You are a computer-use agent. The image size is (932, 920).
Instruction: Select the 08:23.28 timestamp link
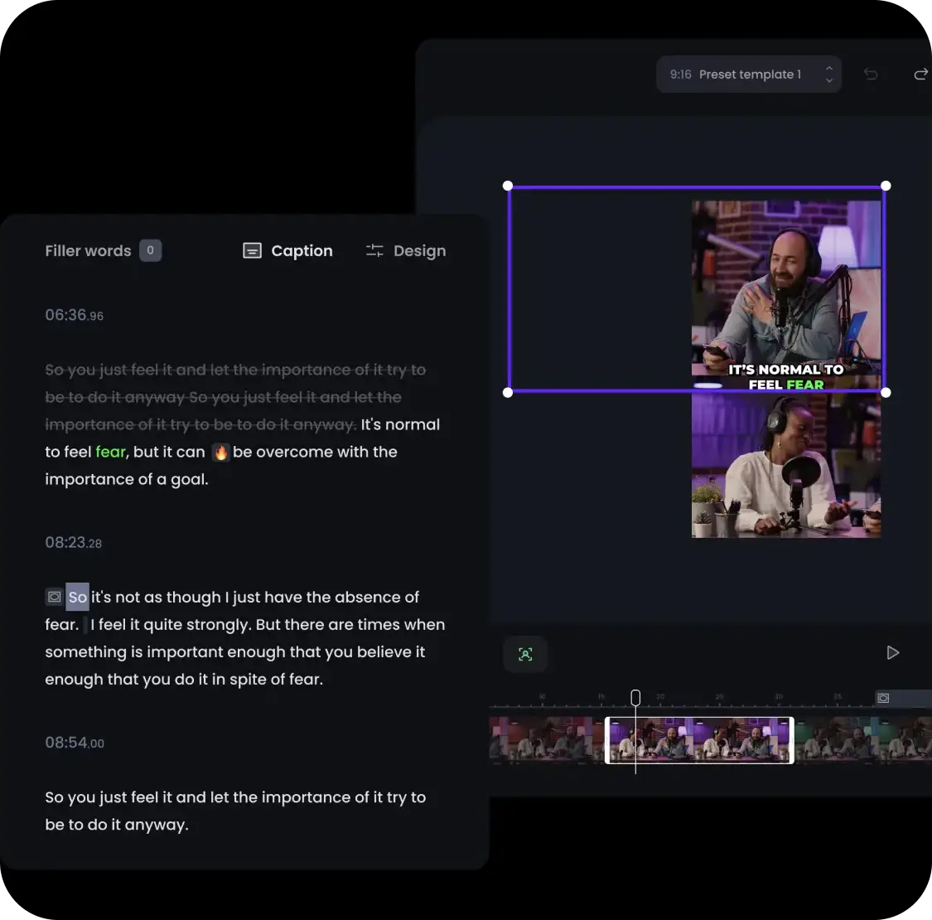pos(73,542)
